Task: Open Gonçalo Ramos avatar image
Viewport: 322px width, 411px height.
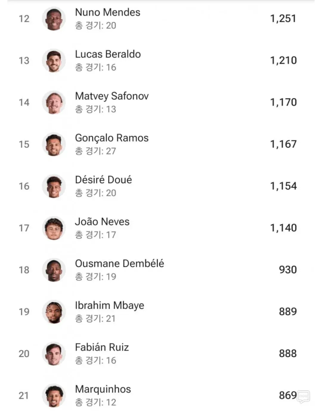Action: point(54,144)
